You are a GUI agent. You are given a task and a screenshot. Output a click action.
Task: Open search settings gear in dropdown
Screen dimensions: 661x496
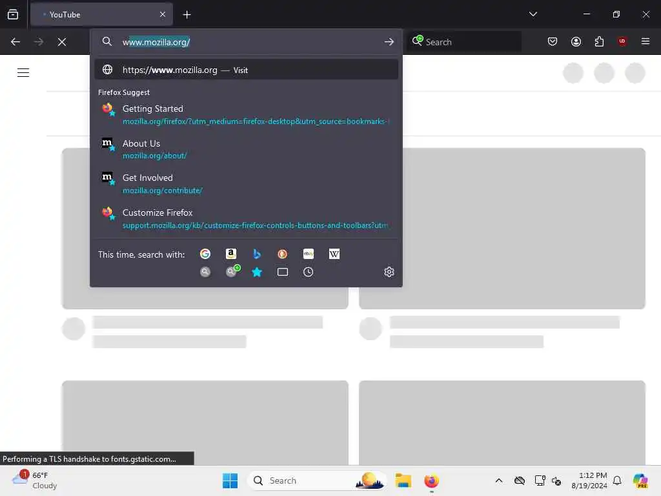[x=389, y=272]
